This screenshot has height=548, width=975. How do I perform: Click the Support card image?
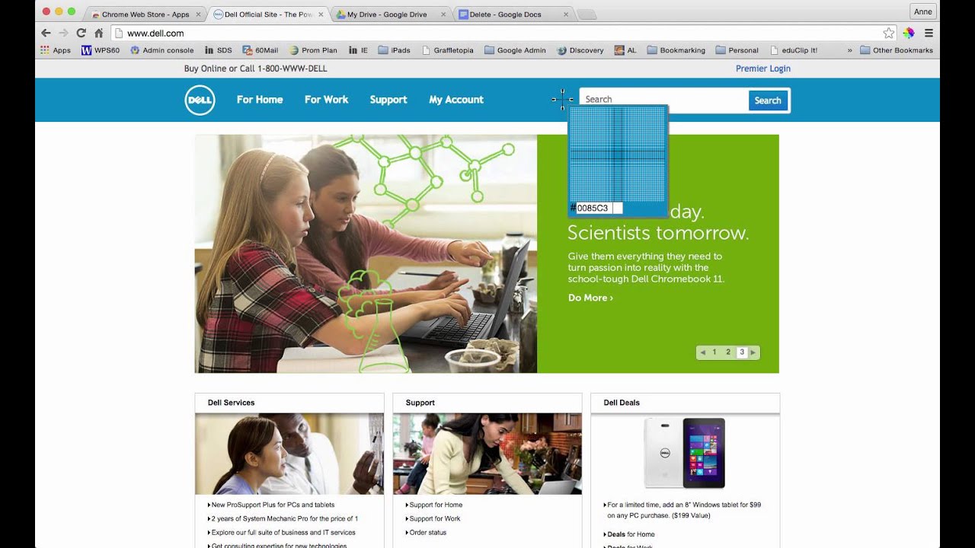(x=487, y=454)
